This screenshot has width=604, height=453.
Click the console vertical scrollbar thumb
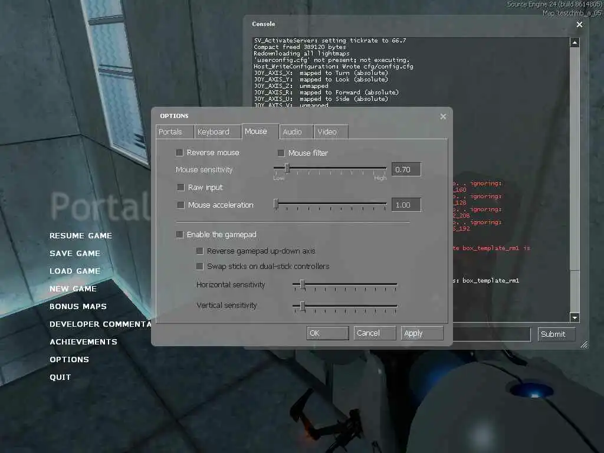(575, 159)
